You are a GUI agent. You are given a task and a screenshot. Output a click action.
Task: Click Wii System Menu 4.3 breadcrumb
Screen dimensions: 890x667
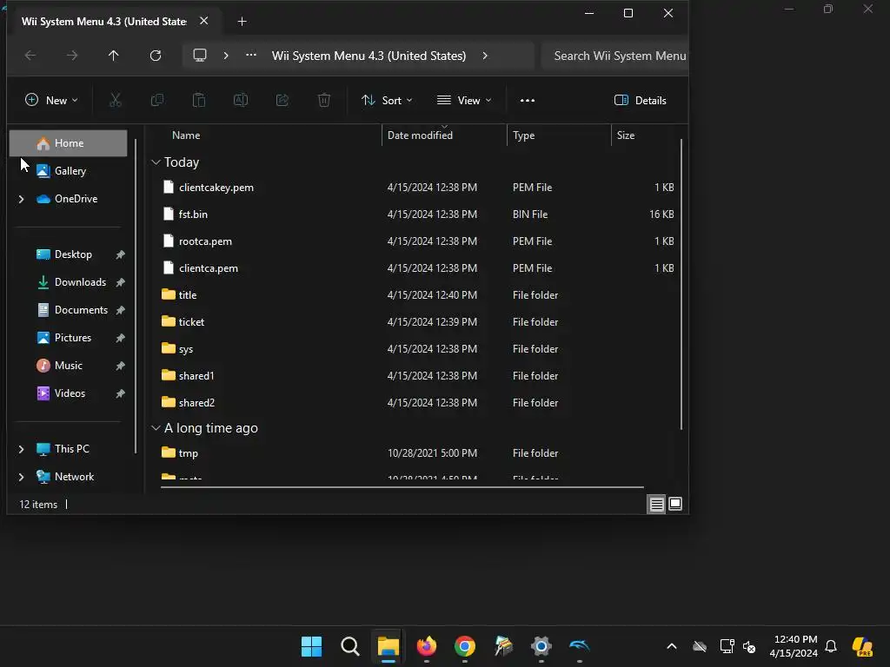point(369,56)
